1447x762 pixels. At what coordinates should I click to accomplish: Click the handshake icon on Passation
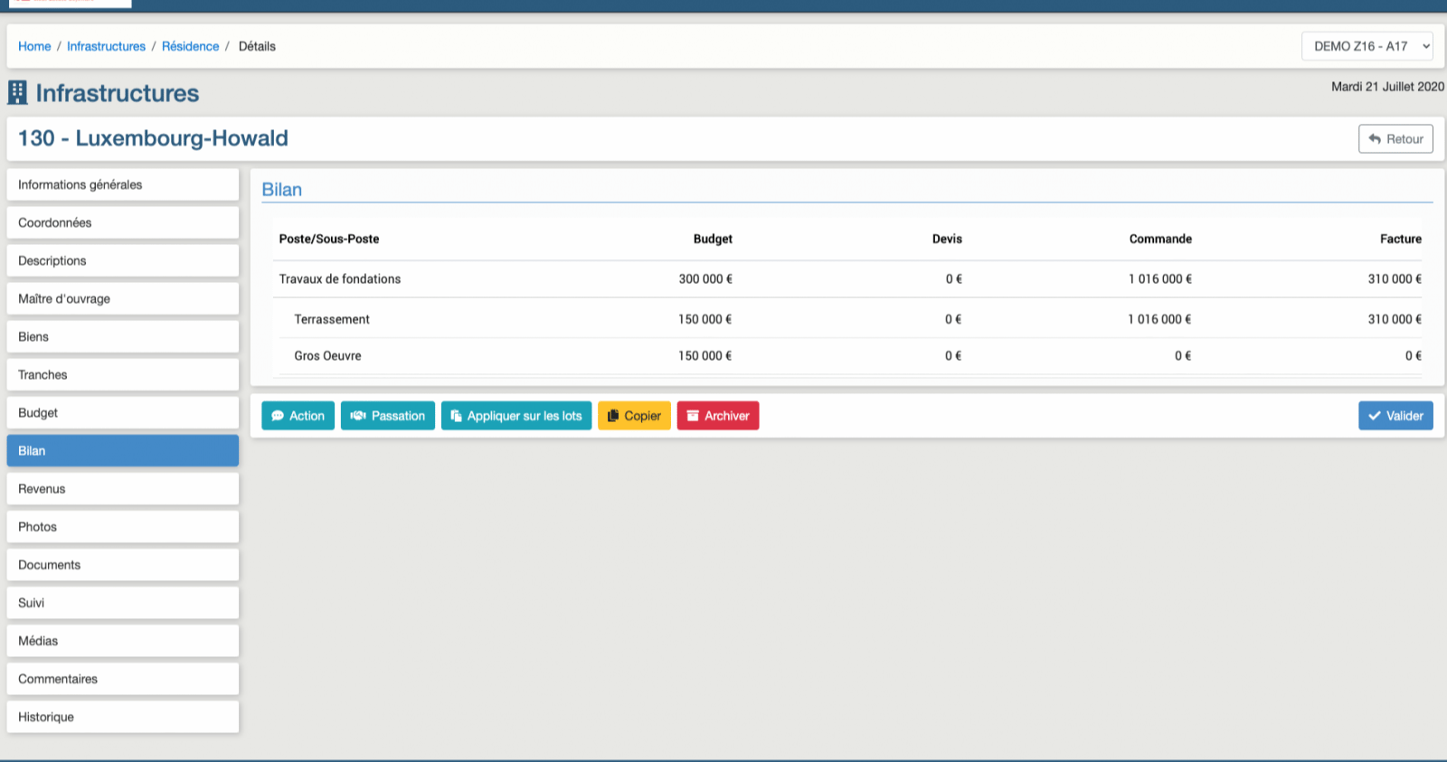(x=358, y=416)
